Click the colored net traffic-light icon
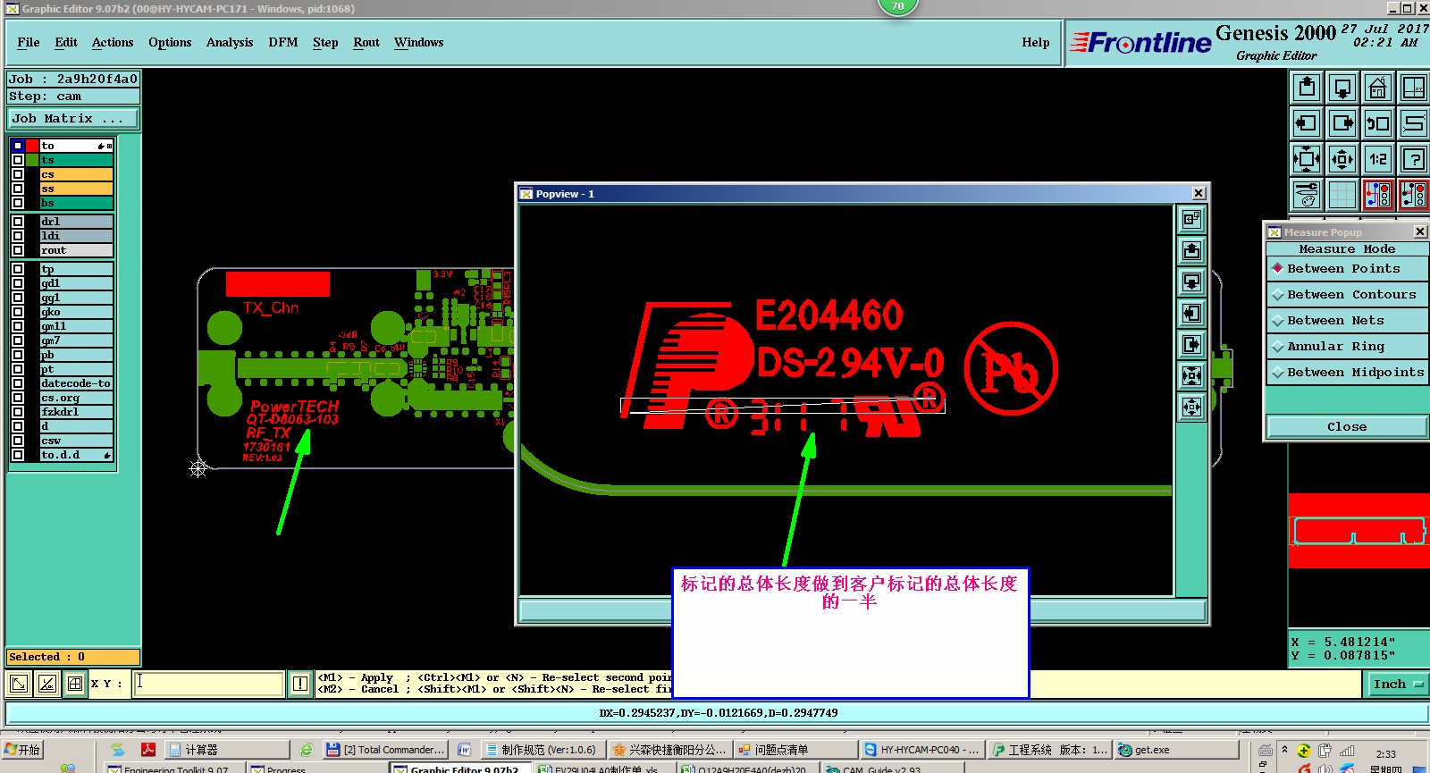This screenshot has height=773, width=1430. (x=1378, y=194)
